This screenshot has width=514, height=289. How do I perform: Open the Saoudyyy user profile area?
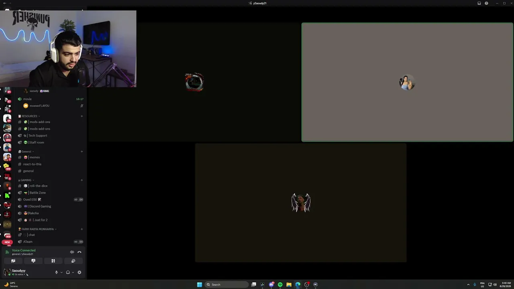tap(19, 272)
